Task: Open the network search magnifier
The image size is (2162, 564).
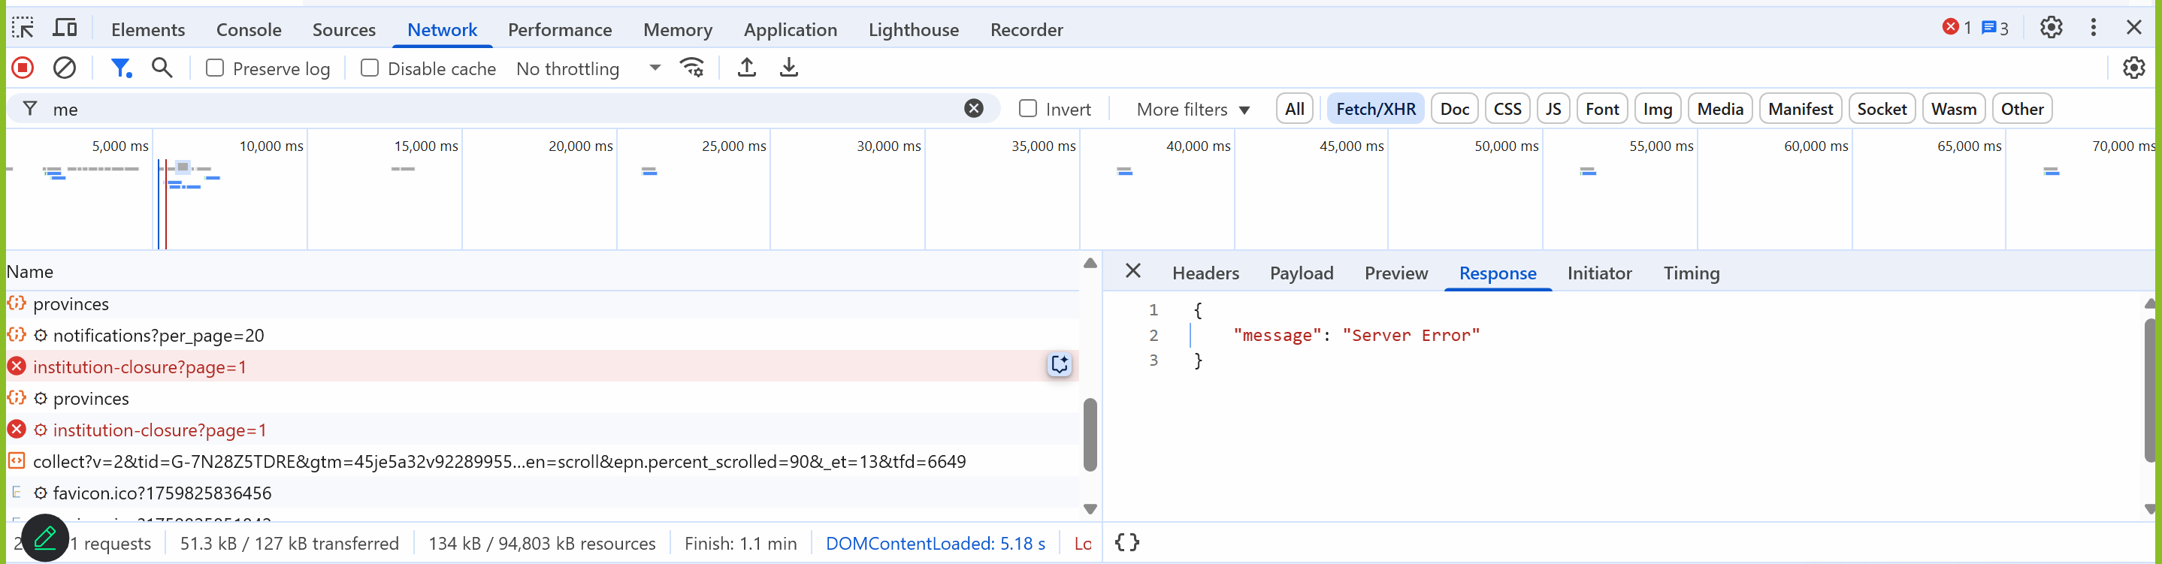Action: click(x=162, y=68)
